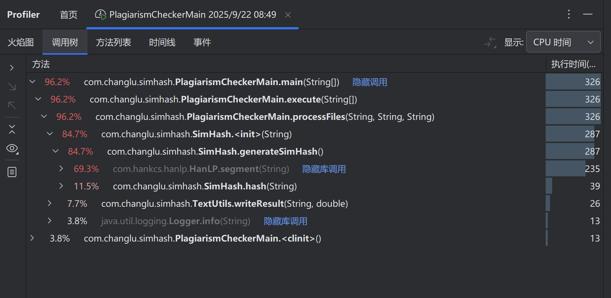Click the expand-node arrow icon in left sidebar
Image resolution: width=611 pixels, height=298 pixels.
click(x=12, y=68)
